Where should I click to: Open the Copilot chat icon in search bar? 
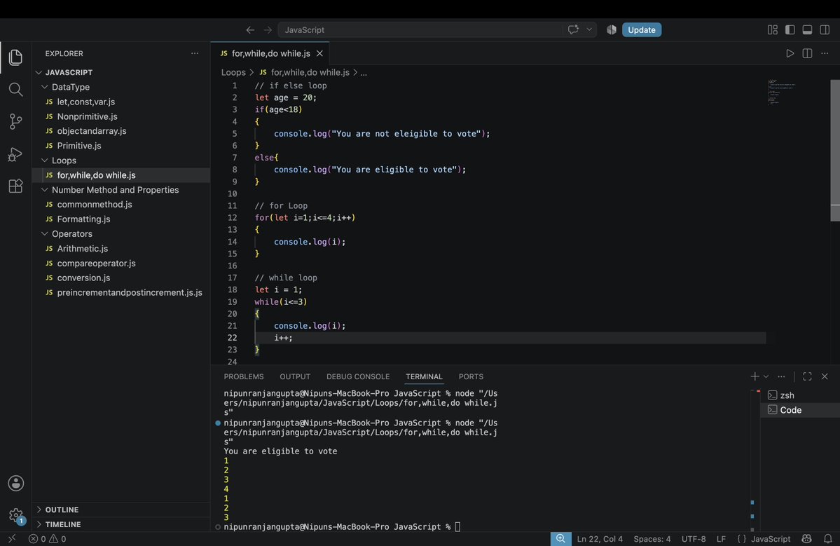click(573, 30)
